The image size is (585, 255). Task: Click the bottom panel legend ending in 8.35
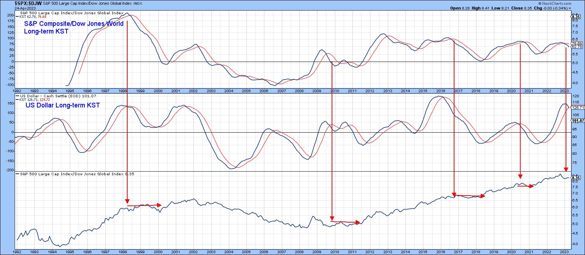point(75,174)
